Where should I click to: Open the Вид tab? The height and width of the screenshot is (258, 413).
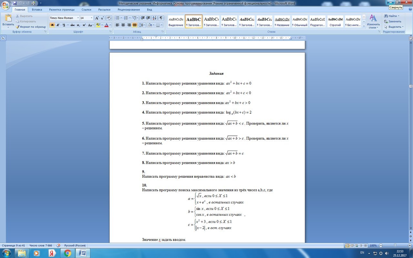click(x=149, y=10)
